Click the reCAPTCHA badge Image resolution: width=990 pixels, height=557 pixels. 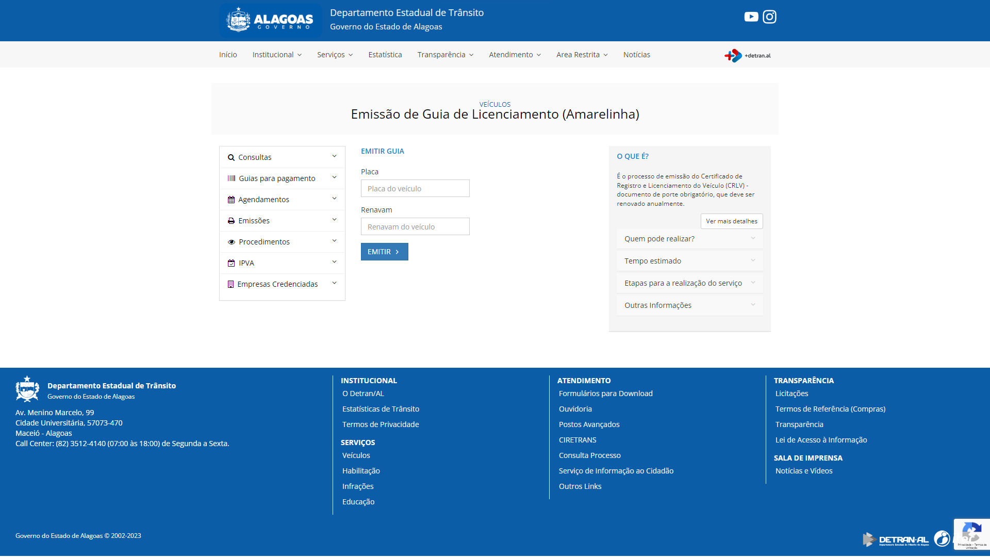[971, 534]
